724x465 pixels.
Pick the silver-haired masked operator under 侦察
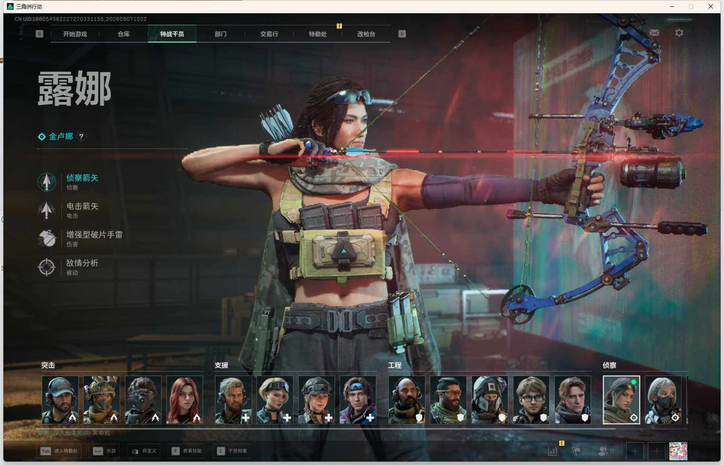663,400
